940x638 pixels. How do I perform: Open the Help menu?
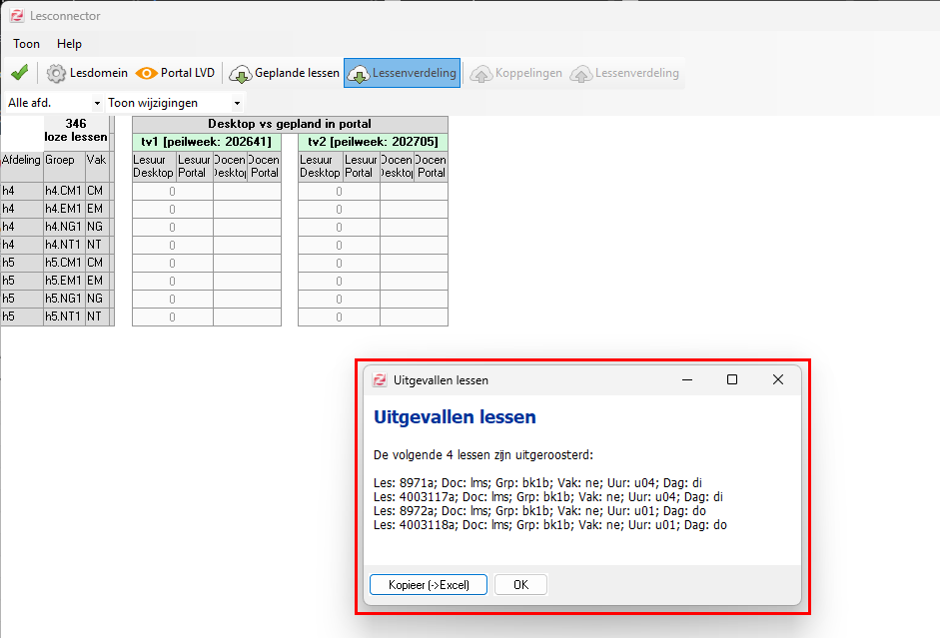click(69, 44)
